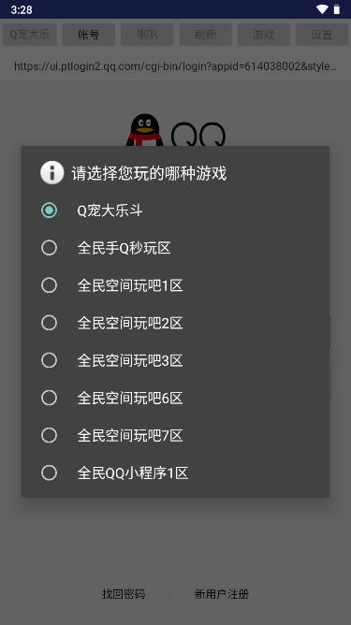
Task: Click the ptlogin2.qq.com URL bar
Action: pos(176,66)
